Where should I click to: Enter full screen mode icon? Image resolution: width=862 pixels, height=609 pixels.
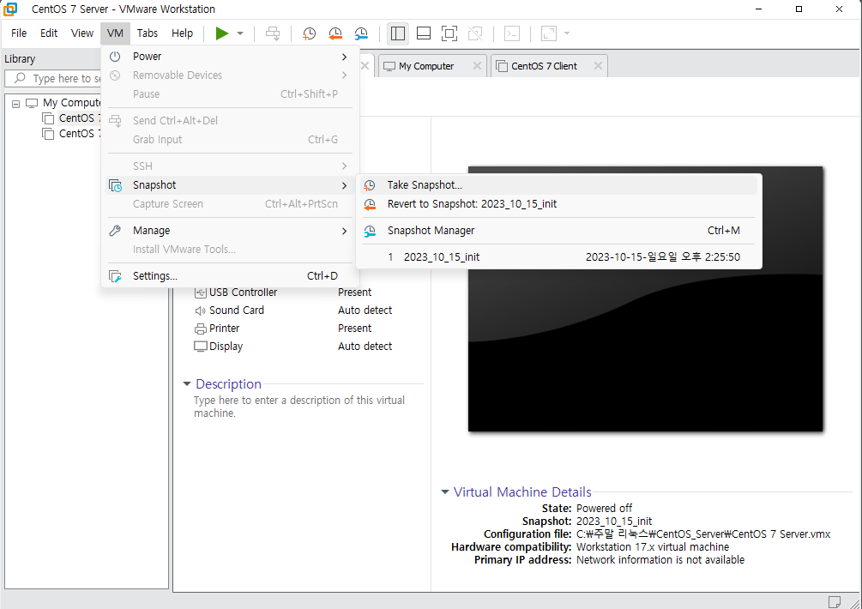click(x=449, y=33)
